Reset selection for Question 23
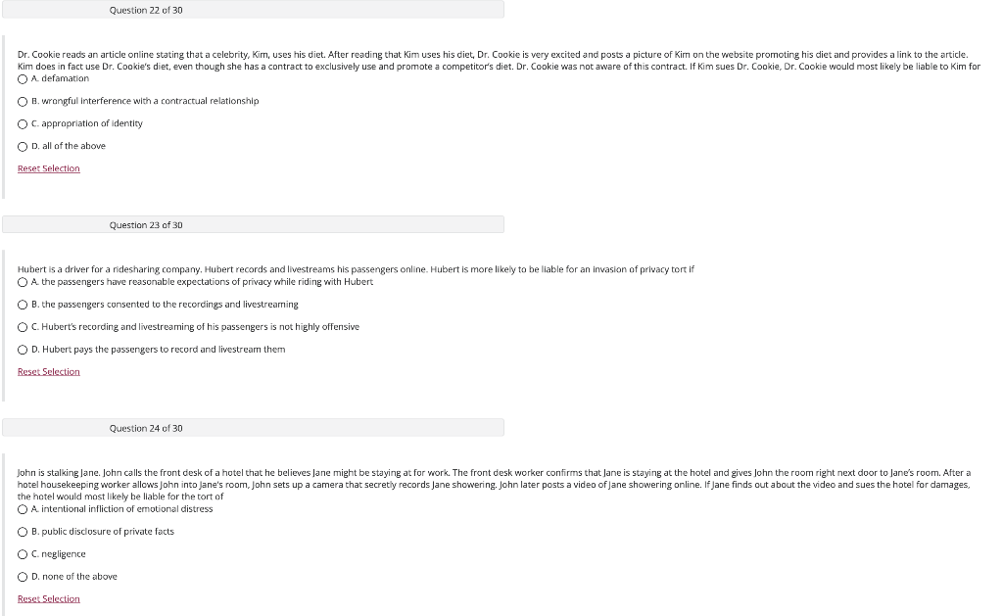The image size is (1003, 616). coord(49,371)
